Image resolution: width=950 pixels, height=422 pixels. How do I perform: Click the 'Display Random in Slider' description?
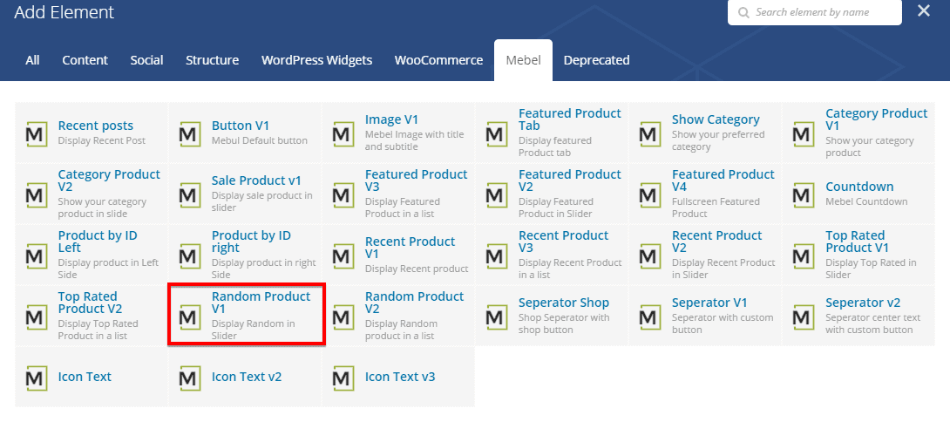254,330
